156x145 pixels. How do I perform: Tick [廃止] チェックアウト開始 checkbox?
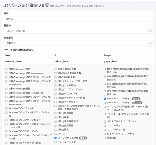[x=56, y=98]
